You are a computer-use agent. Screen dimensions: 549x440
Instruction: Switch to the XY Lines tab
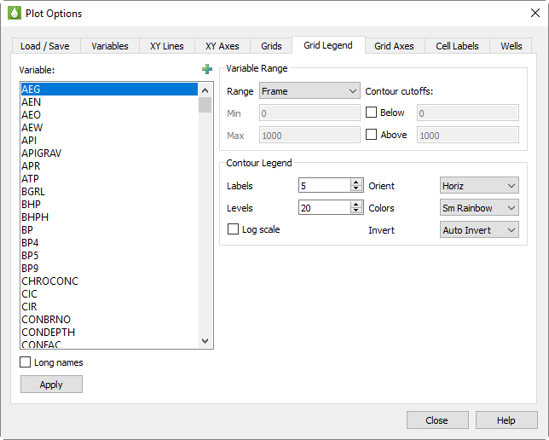pyautogui.click(x=167, y=46)
